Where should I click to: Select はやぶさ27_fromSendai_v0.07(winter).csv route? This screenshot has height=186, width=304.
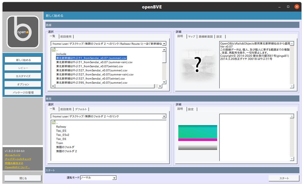point(90,79)
